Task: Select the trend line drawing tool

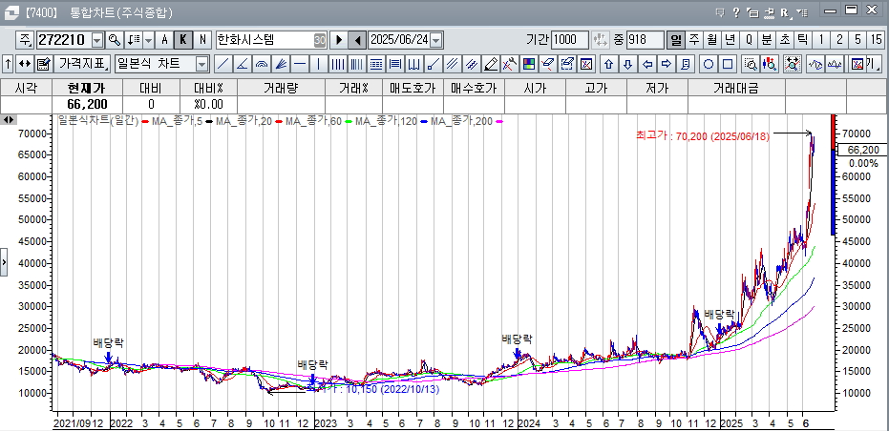Action: coord(222,64)
